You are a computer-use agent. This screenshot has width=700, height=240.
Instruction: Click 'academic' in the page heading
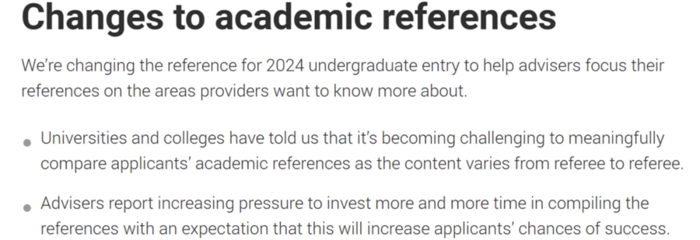pyautogui.click(x=294, y=18)
